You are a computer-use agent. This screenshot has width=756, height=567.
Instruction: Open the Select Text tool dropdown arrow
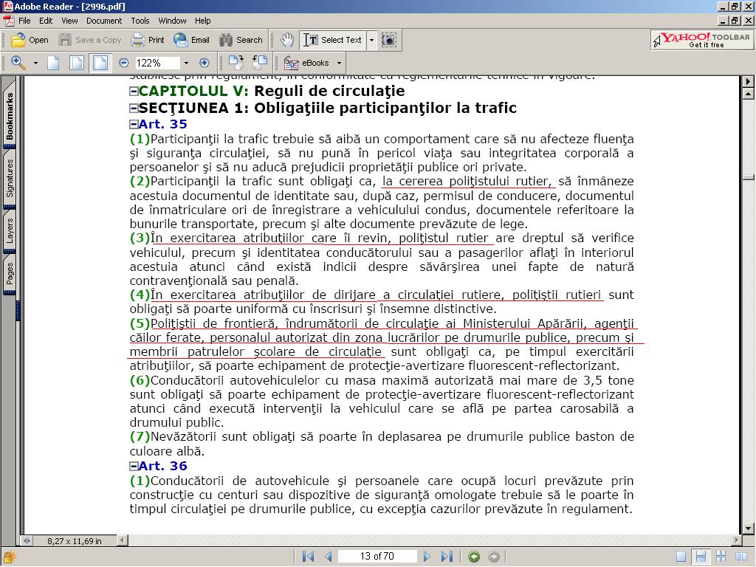(x=371, y=40)
